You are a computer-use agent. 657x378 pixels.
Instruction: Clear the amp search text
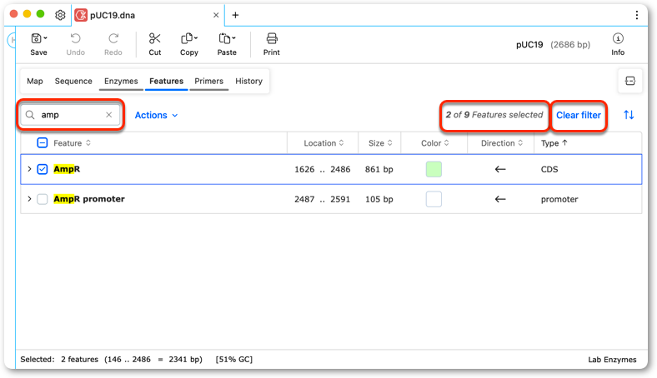(x=109, y=115)
